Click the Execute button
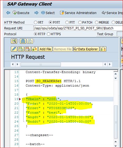Image resolution: width=123 pixels, height=148 pixels. [x=21, y=13]
